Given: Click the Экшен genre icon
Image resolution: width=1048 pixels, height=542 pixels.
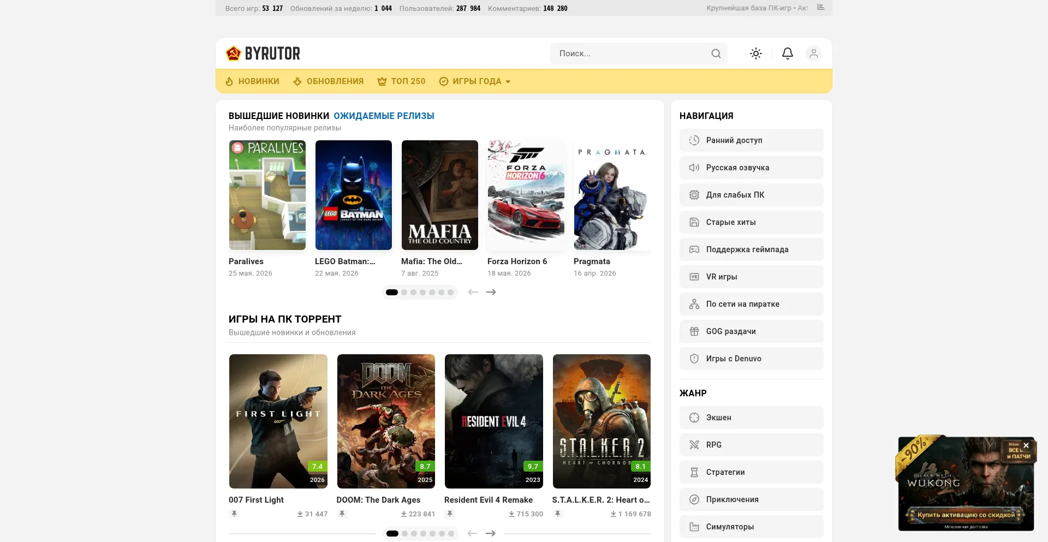Looking at the screenshot, I should 694,418.
